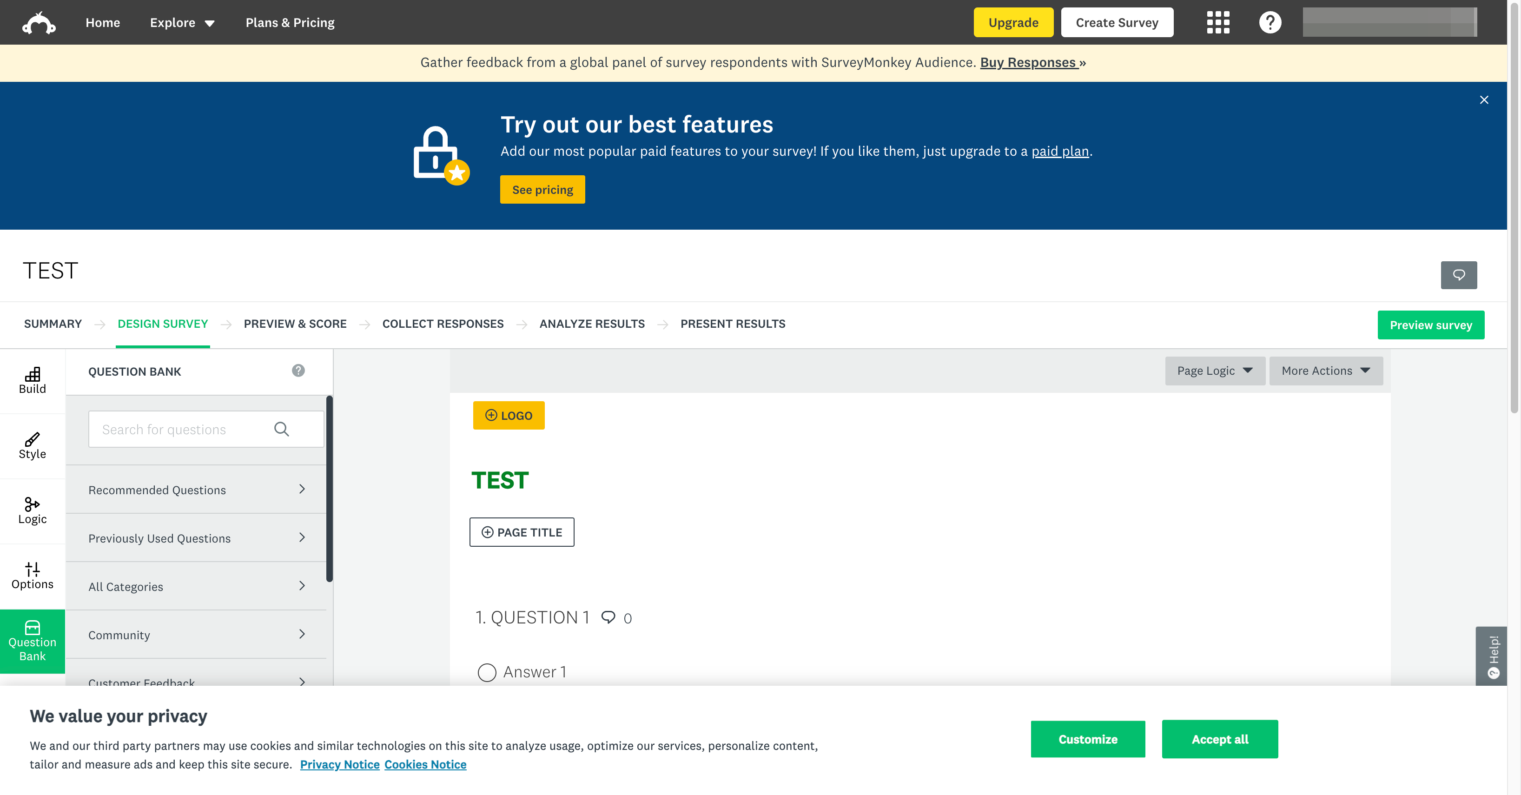Viewport: 1521px width, 795px height.
Task: Accept all cookies
Action: [x=1220, y=739]
